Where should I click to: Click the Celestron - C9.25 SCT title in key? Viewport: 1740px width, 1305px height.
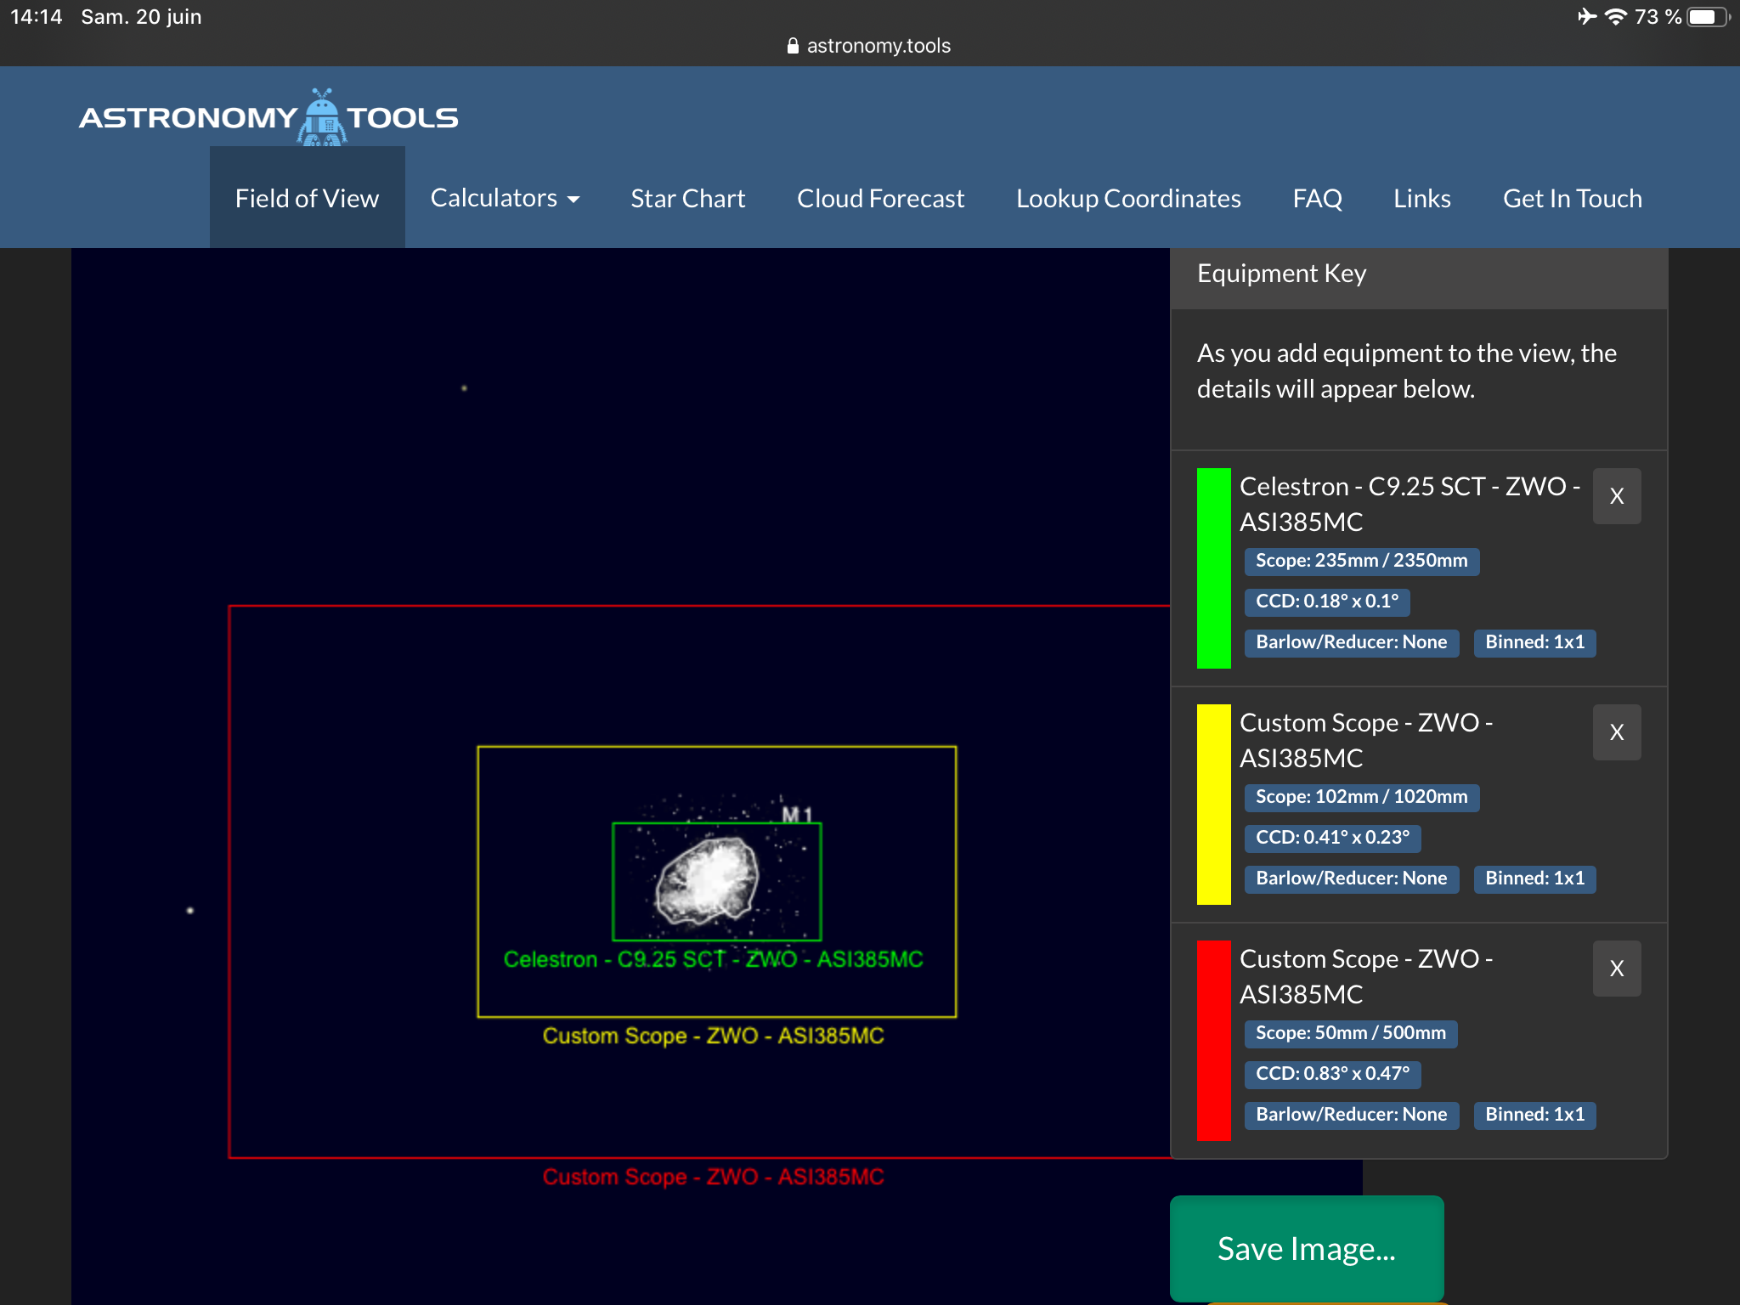point(1410,504)
